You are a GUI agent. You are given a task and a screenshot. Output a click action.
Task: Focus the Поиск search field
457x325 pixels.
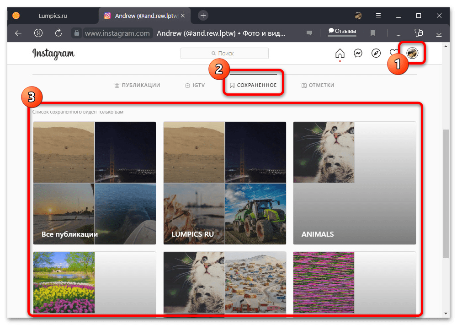(x=224, y=54)
